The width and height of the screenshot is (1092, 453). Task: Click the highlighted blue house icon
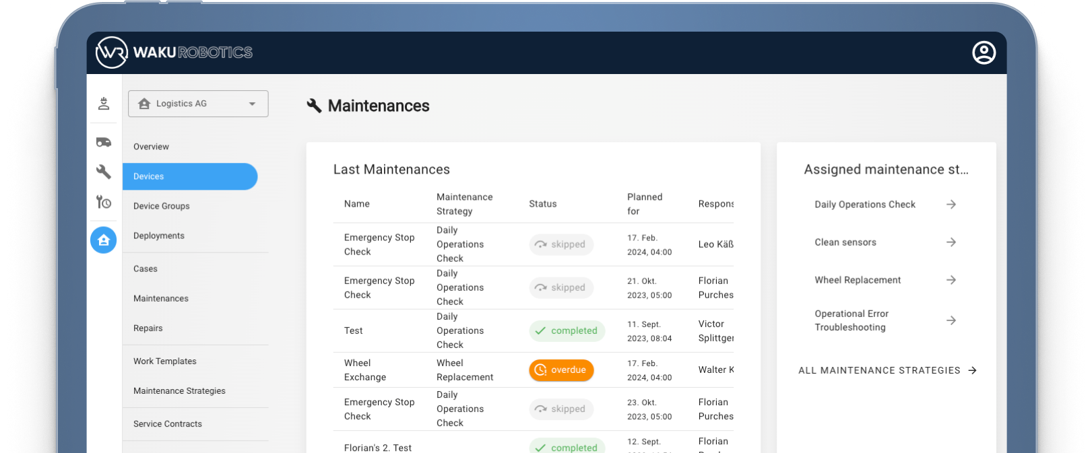104,240
